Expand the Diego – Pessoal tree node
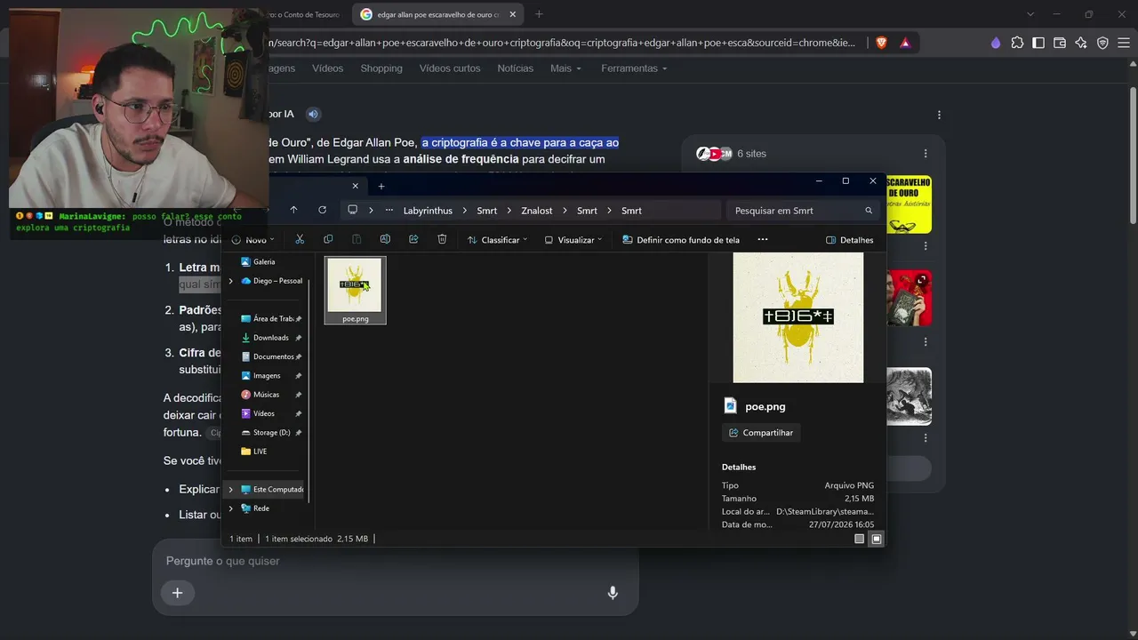The image size is (1138, 640). [231, 281]
